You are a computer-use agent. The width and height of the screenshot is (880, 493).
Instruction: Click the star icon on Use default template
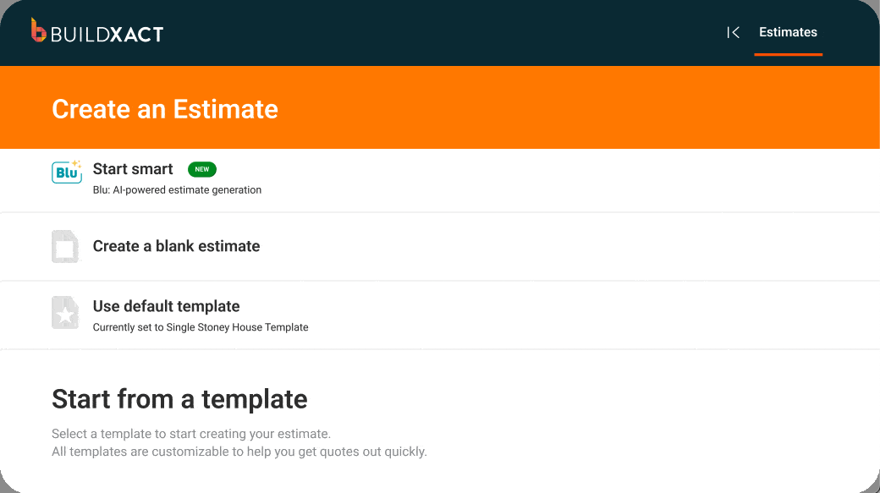64,314
